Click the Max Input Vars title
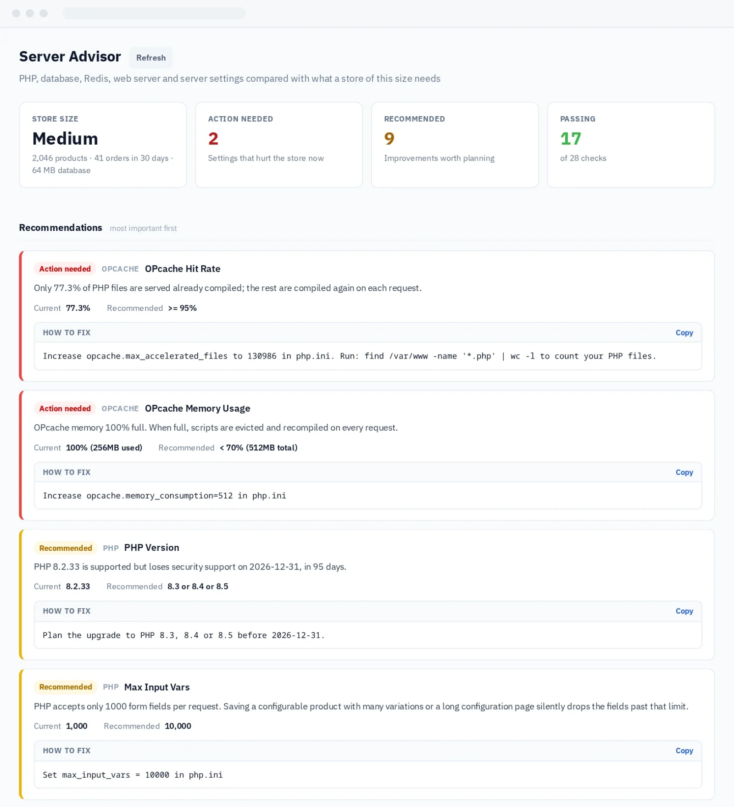Viewport: 734px width, 807px height. tap(157, 687)
